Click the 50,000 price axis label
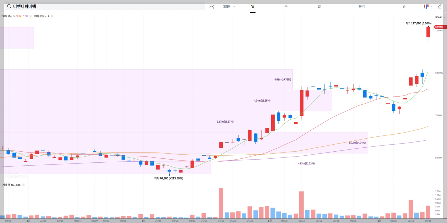This screenshot has width=447, height=223. click(x=438, y=158)
